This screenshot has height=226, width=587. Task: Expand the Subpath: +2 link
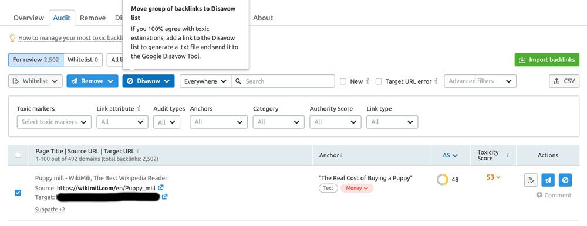pos(50,210)
